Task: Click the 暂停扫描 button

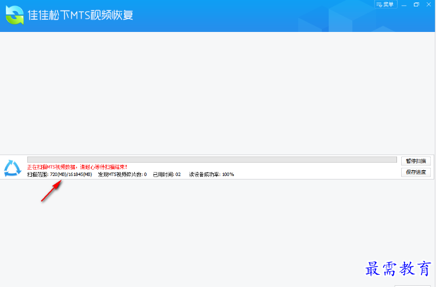Action: 416,161
